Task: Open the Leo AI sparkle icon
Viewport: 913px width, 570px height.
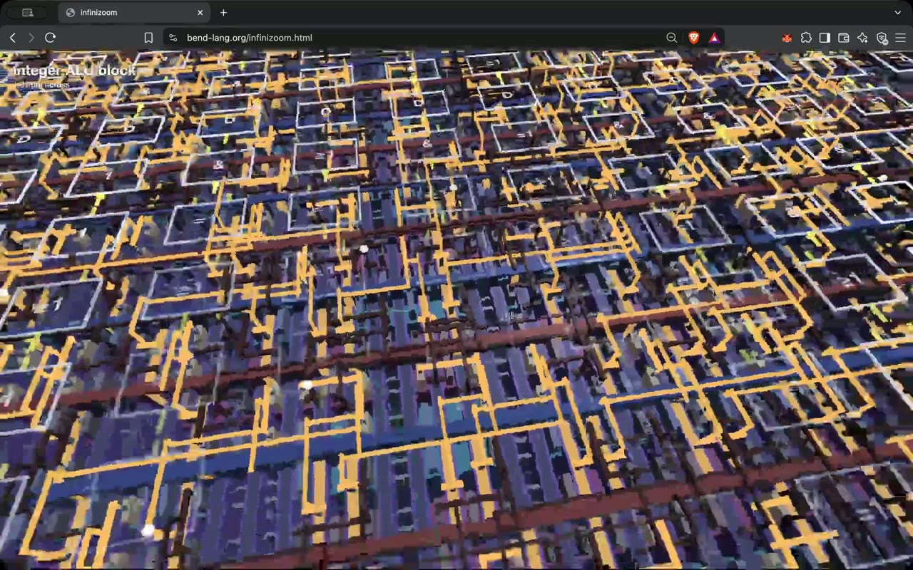Action: 862,38
